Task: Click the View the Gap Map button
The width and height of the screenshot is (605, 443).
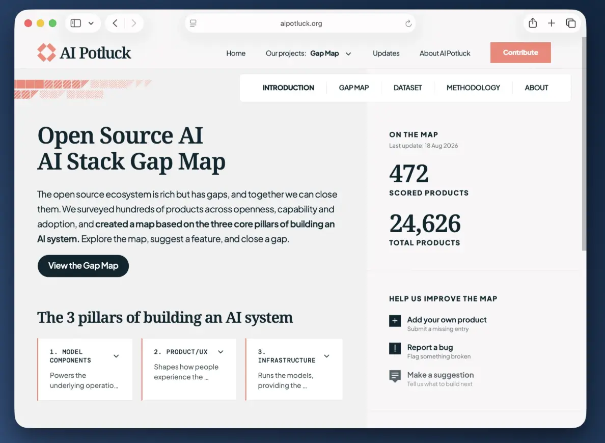Action: click(x=83, y=266)
